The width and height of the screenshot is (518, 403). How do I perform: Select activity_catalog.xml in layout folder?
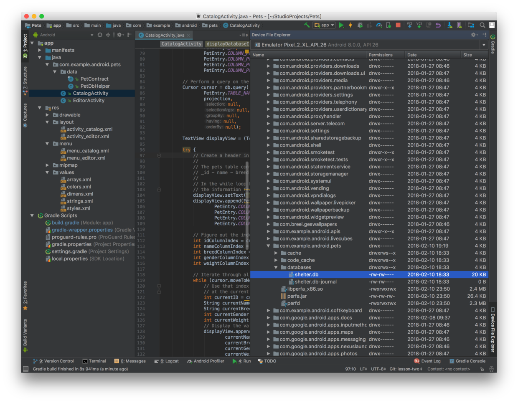coord(89,129)
